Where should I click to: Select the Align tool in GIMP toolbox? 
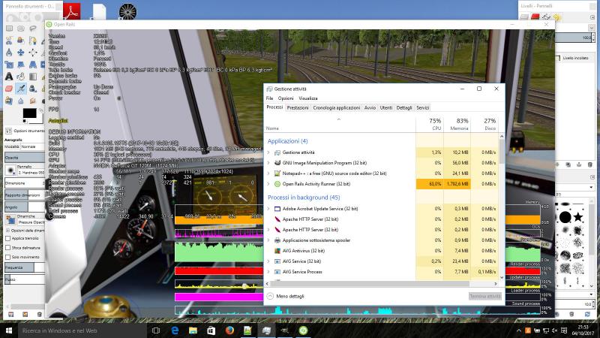[x=33, y=53]
